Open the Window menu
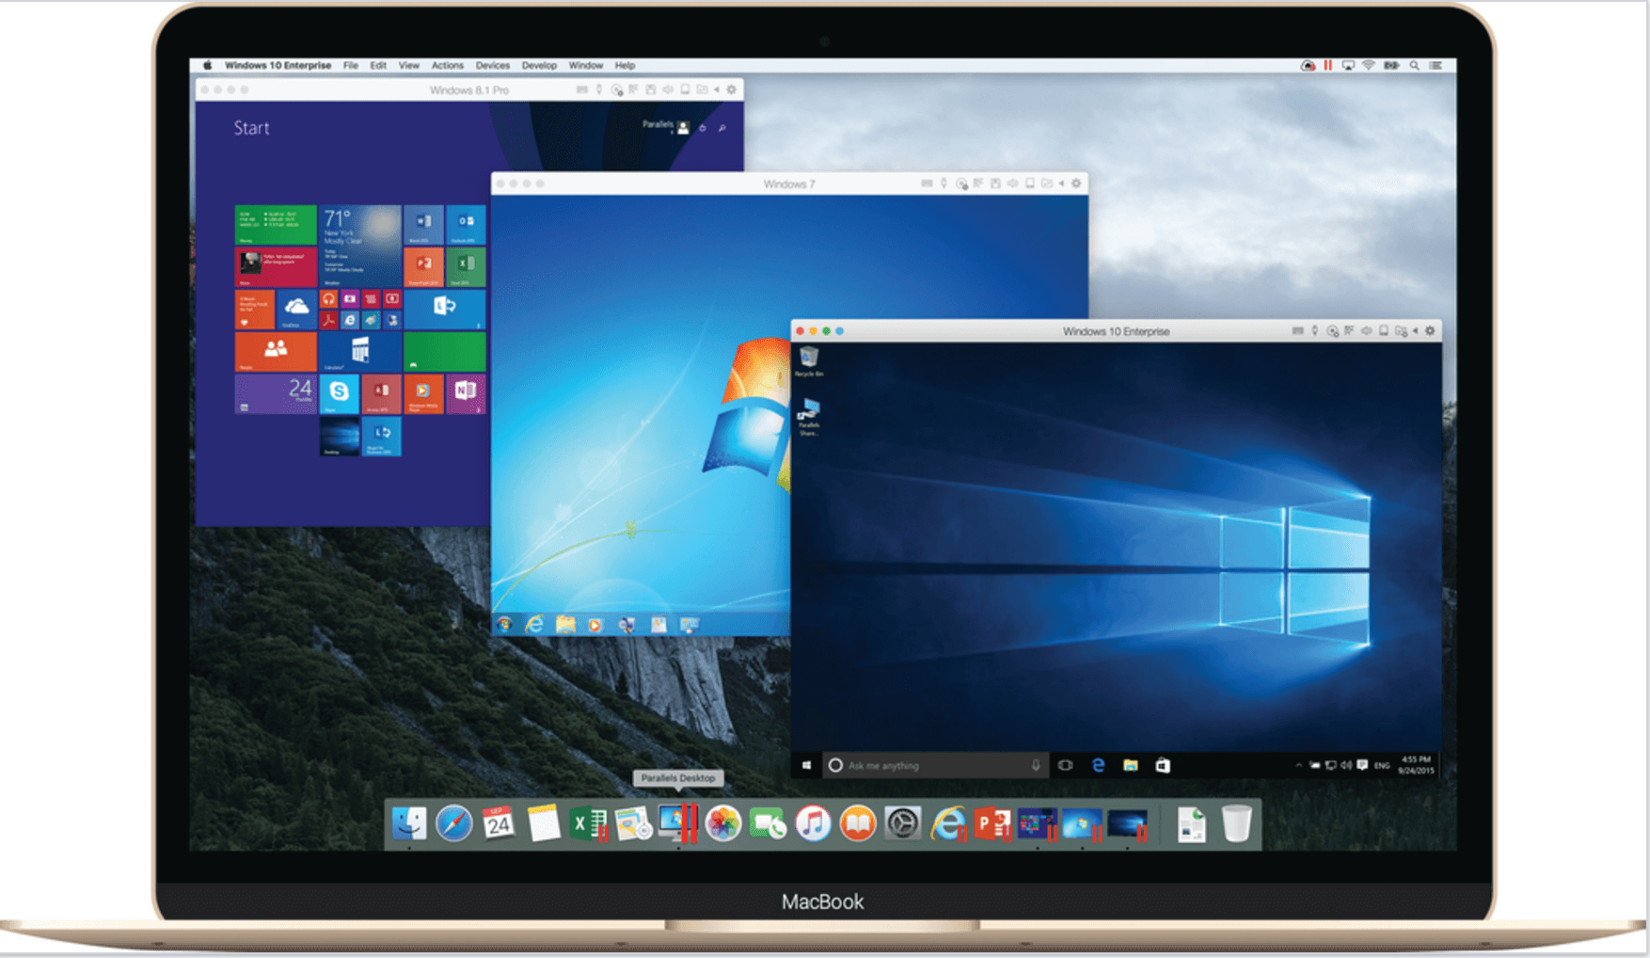The height and width of the screenshot is (958, 1650). [x=585, y=66]
